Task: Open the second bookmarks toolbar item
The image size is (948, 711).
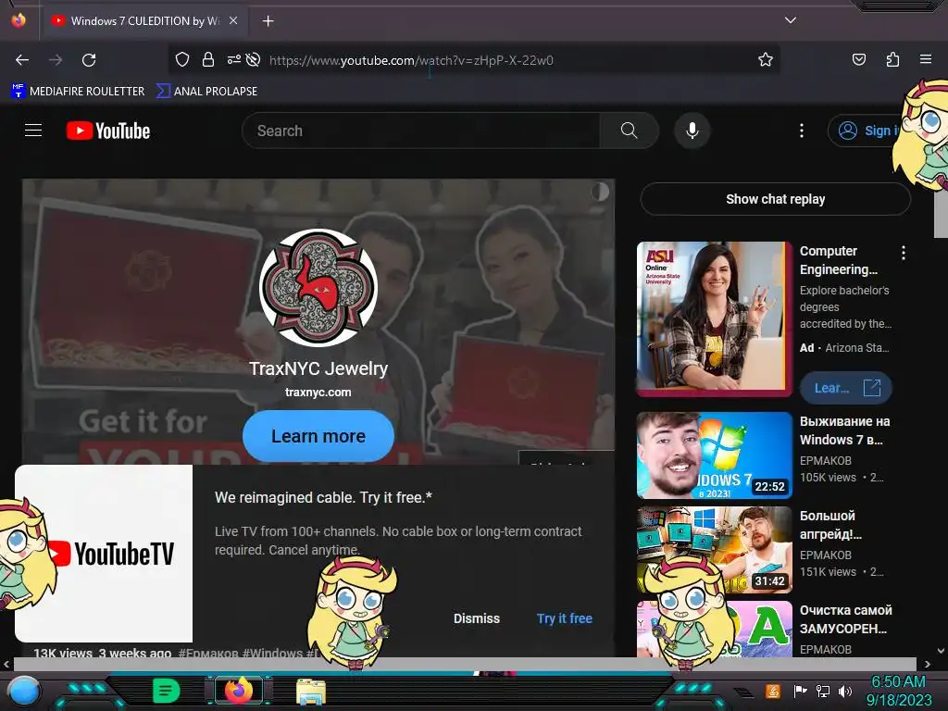Action: [206, 92]
